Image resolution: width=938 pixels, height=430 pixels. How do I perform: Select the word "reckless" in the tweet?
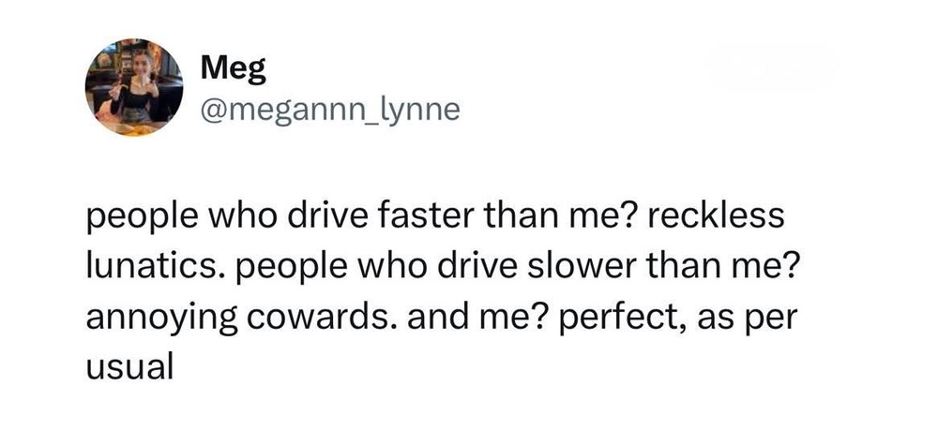(714, 215)
